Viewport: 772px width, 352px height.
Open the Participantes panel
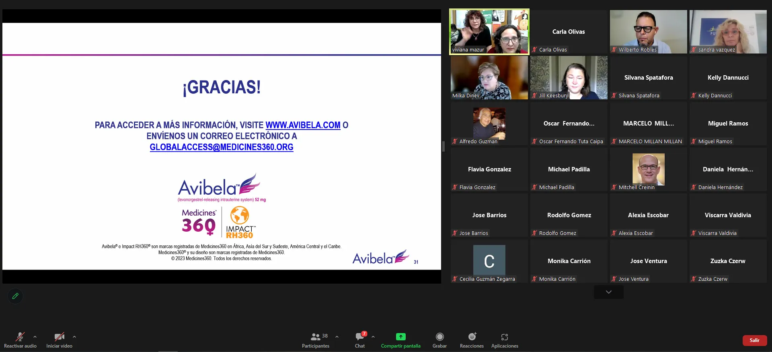pyautogui.click(x=316, y=337)
